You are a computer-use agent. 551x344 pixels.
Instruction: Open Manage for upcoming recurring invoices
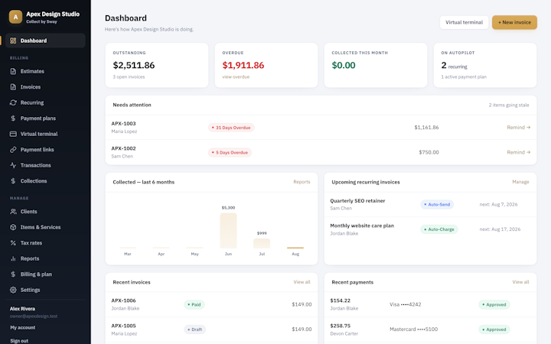pyautogui.click(x=520, y=182)
